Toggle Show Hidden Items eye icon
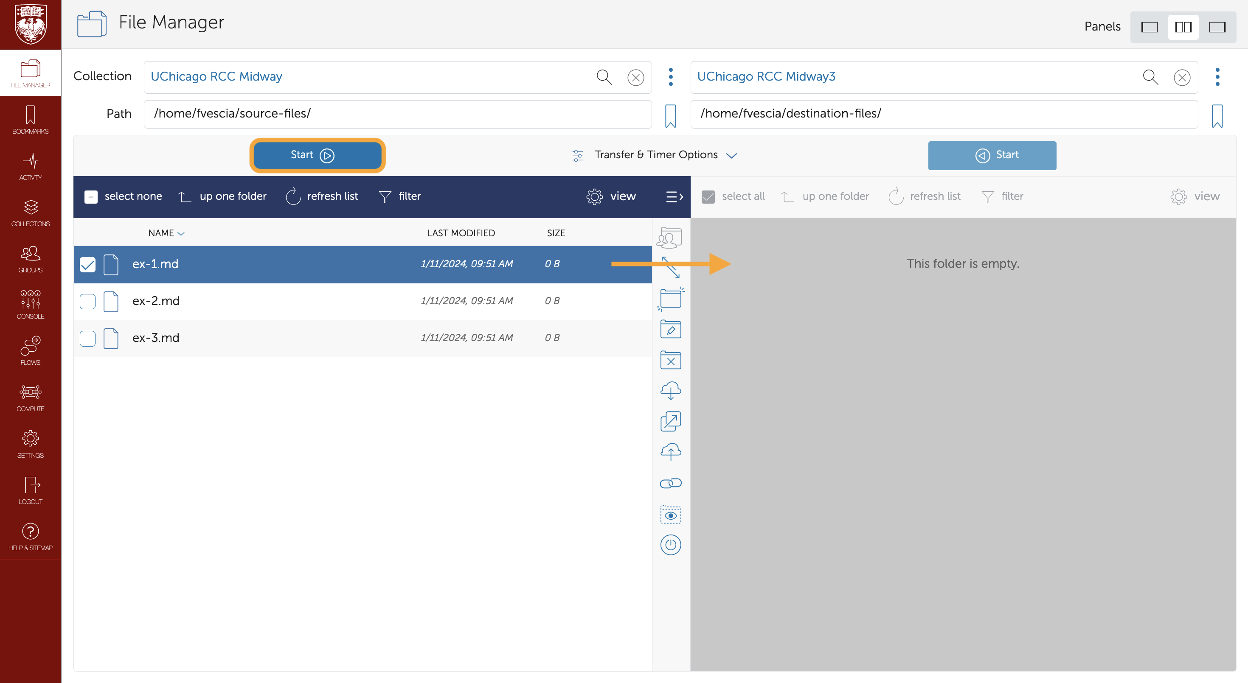The height and width of the screenshot is (683, 1248). [671, 515]
